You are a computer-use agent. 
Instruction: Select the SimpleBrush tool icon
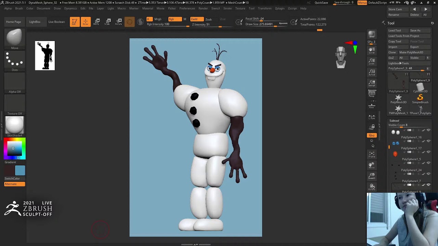pyautogui.click(x=420, y=99)
